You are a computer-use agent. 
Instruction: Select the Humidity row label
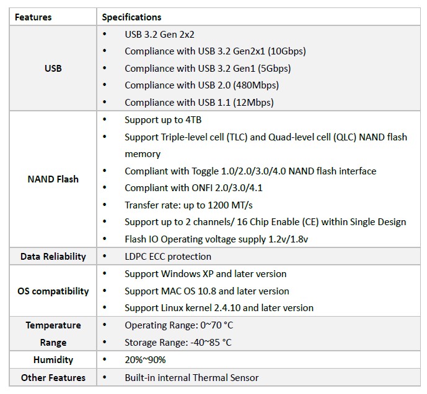pyautogui.click(x=53, y=360)
